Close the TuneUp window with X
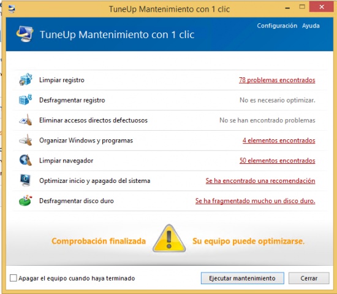 [x=322, y=7]
